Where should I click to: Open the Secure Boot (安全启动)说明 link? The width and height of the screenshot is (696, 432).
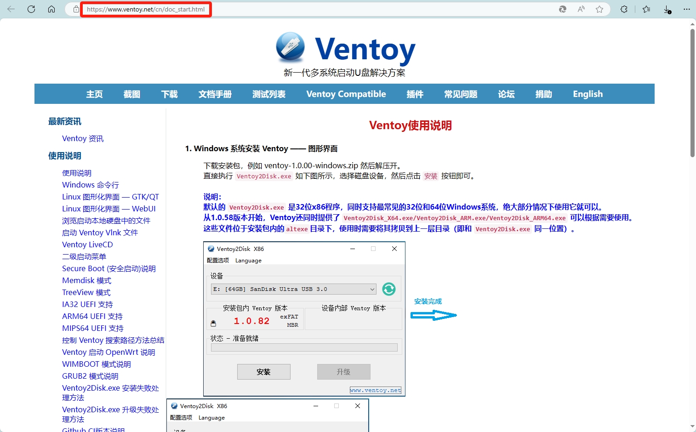(x=109, y=268)
